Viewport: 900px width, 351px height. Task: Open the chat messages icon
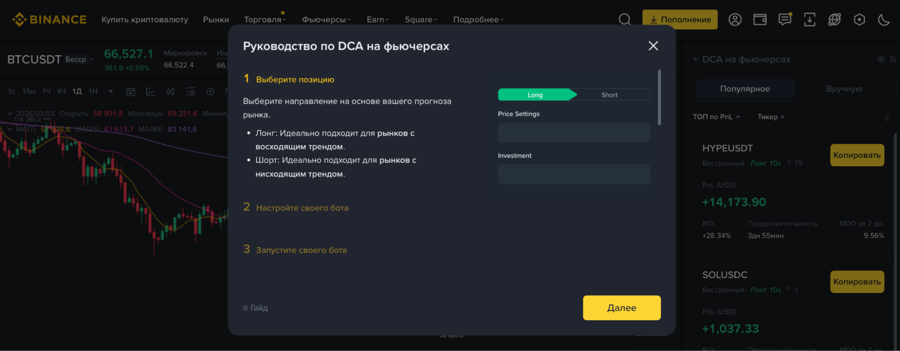785,20
